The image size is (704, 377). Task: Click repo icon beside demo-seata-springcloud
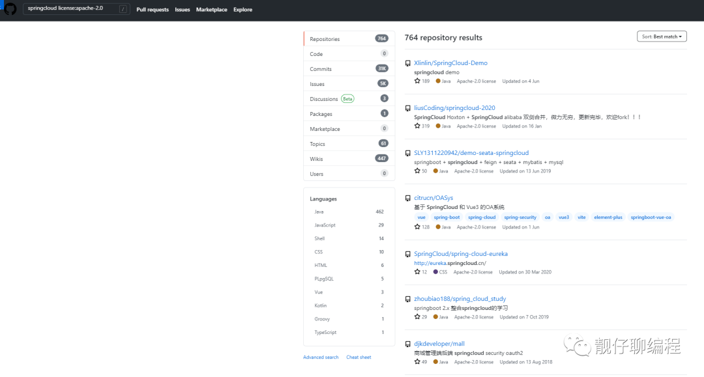tap(407, 153)
